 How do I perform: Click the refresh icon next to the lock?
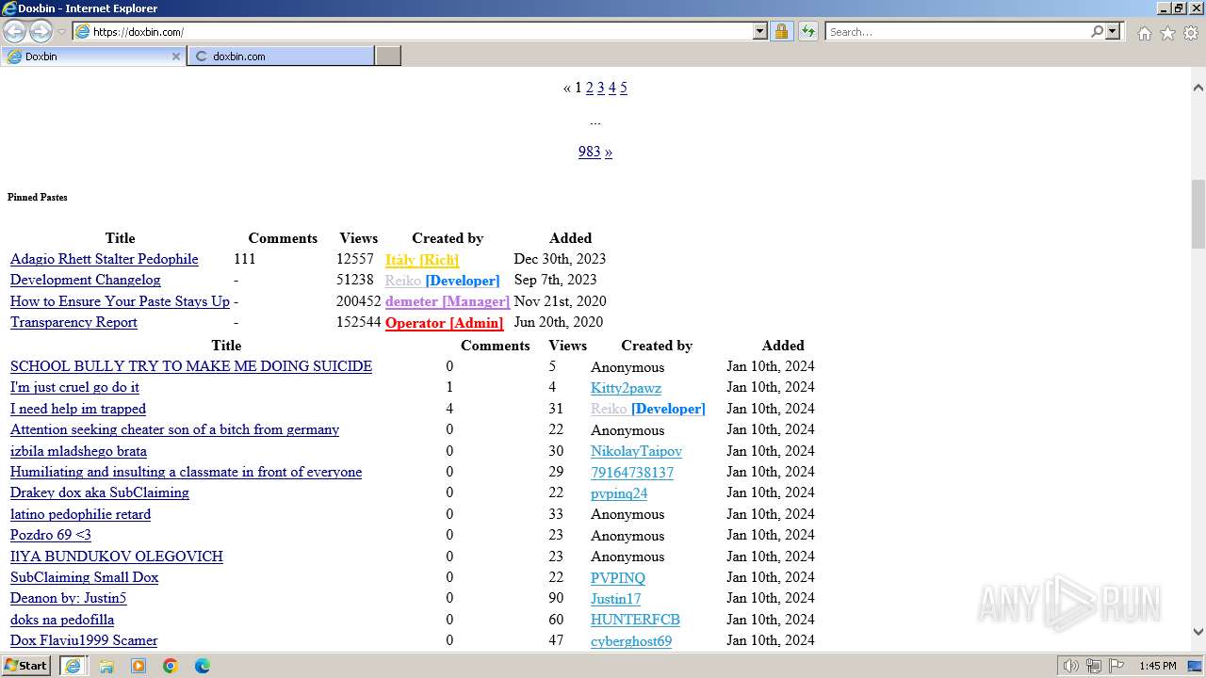(808, 31)
